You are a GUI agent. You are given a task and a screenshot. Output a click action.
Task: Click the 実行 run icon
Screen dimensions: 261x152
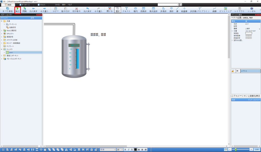[18, 10]
